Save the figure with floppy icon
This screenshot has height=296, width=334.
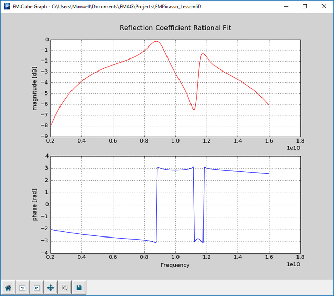[x=79, y=287]
